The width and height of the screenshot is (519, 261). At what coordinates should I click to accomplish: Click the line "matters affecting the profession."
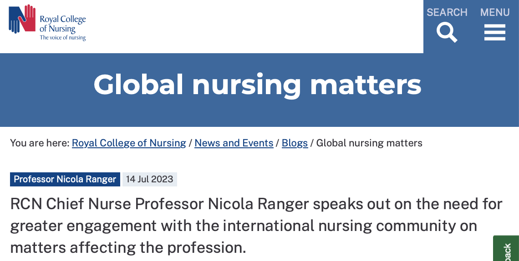click(x=128, y=247)
